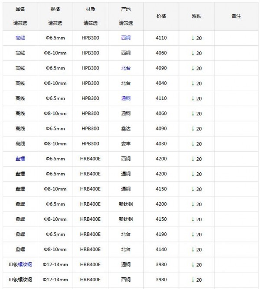Image resolution: width=260 pixels, height=289 pixels.
Task: Click the down arrow in the 4190 row
Action: [x=193, y=235]
